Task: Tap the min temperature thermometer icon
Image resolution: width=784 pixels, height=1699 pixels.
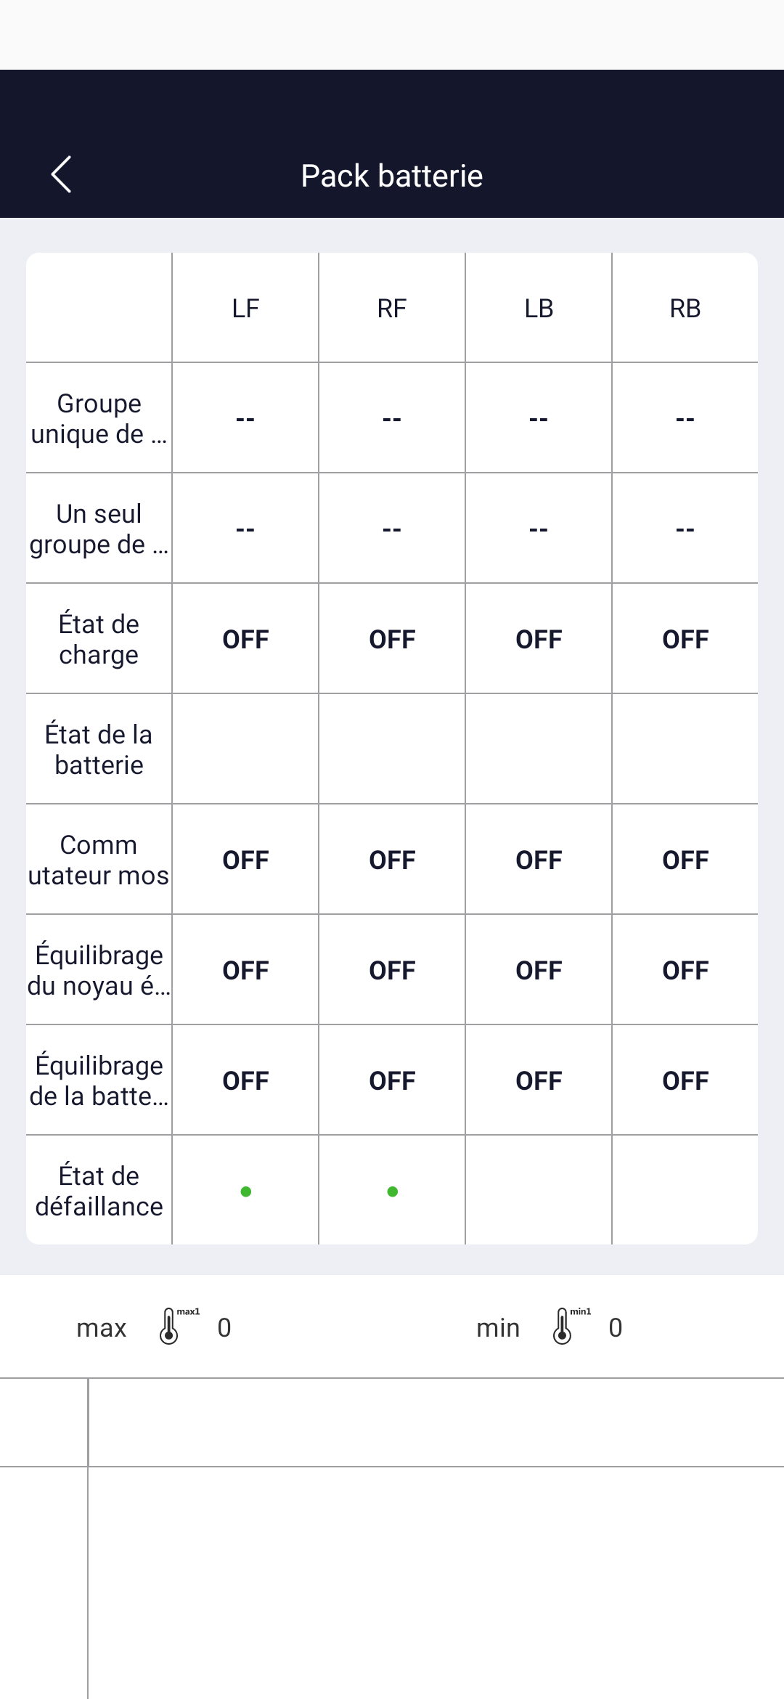Action: (563, 1327)
